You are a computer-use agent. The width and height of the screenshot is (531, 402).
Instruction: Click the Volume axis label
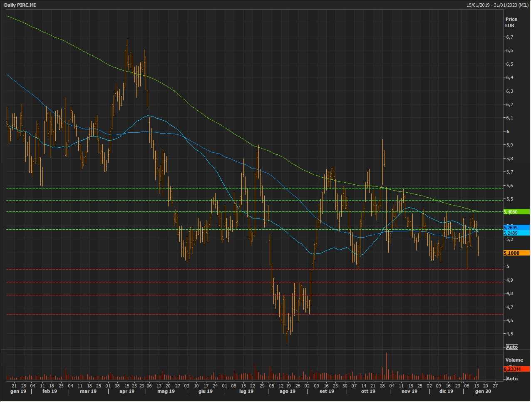[x=514, y=360]
